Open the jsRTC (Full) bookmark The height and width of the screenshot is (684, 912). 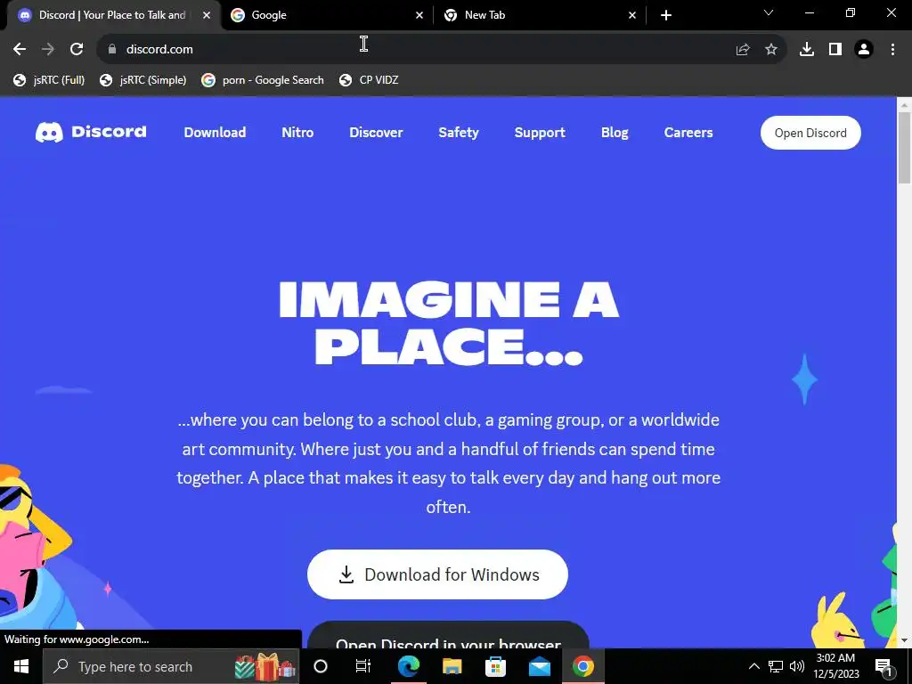(50, 80)
